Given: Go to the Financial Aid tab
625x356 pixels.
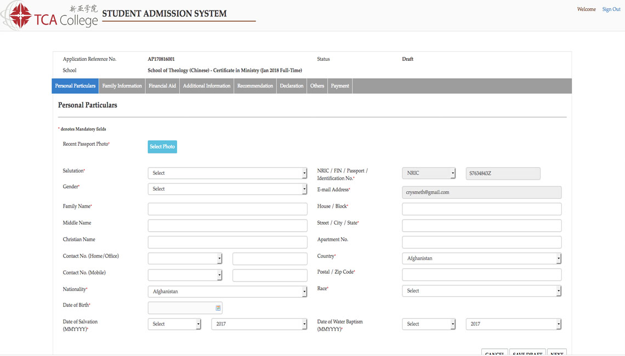Looking at the screenshot, I should pyautogui.click(x=162, y=86).
